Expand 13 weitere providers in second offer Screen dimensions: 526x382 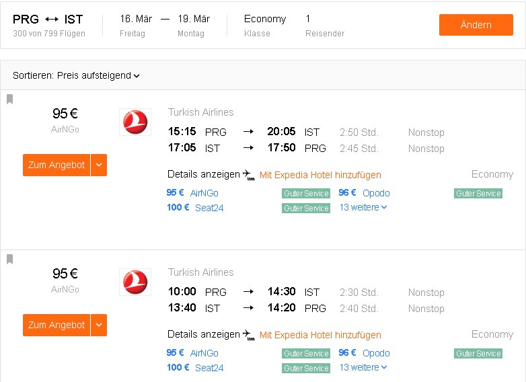pos(363,367)
